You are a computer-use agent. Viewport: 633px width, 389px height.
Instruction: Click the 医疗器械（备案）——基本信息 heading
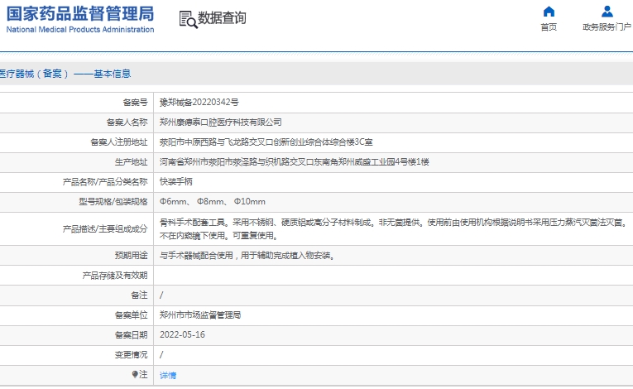coord(65,74)
